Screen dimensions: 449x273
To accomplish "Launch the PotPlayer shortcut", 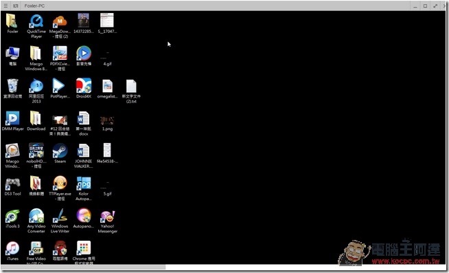I will point(59,86).
